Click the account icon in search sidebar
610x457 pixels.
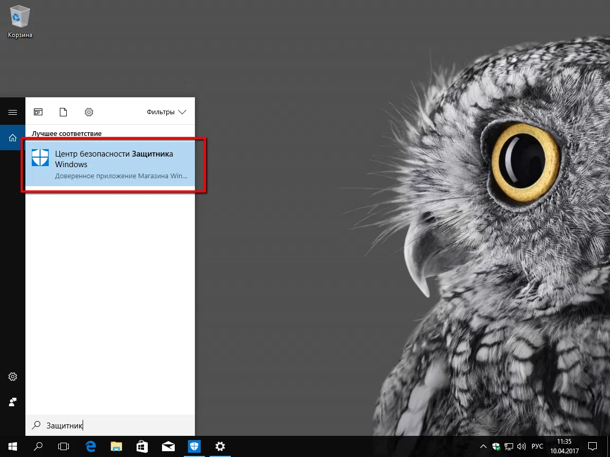point(12,401)
